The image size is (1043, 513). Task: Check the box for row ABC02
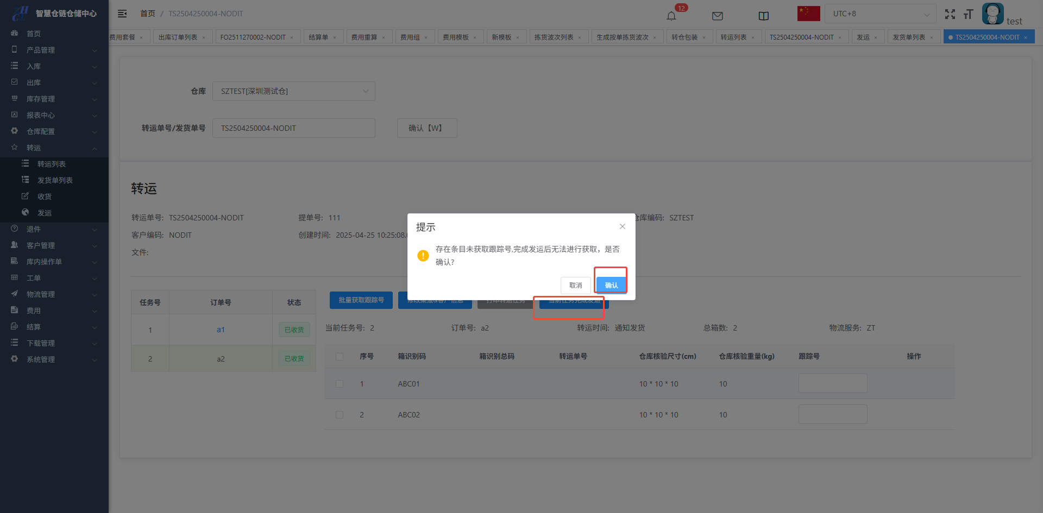point(340,415)
